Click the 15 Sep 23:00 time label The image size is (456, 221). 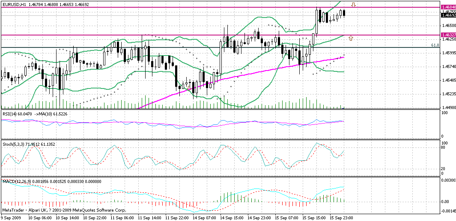click(x=341, y=218)
